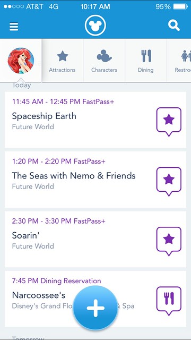Add a new plan with the plus button

coord(95,308)
